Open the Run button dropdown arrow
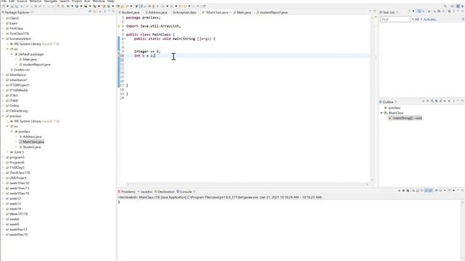The height and width of the screenshot is (261, 465). (81, 7)
